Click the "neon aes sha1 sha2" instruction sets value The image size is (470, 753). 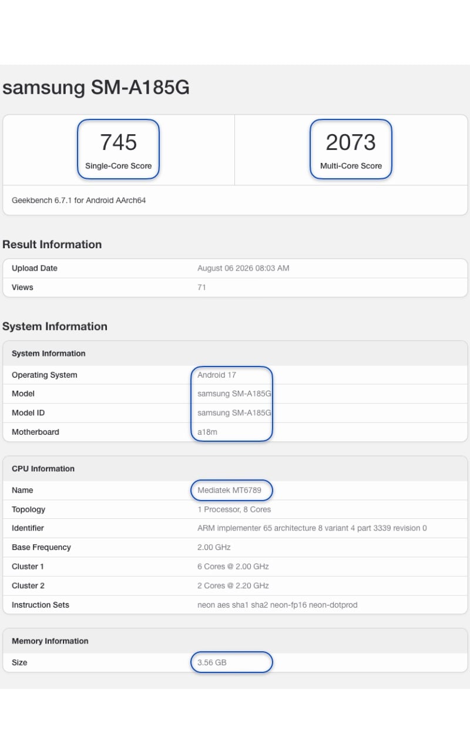277,605
